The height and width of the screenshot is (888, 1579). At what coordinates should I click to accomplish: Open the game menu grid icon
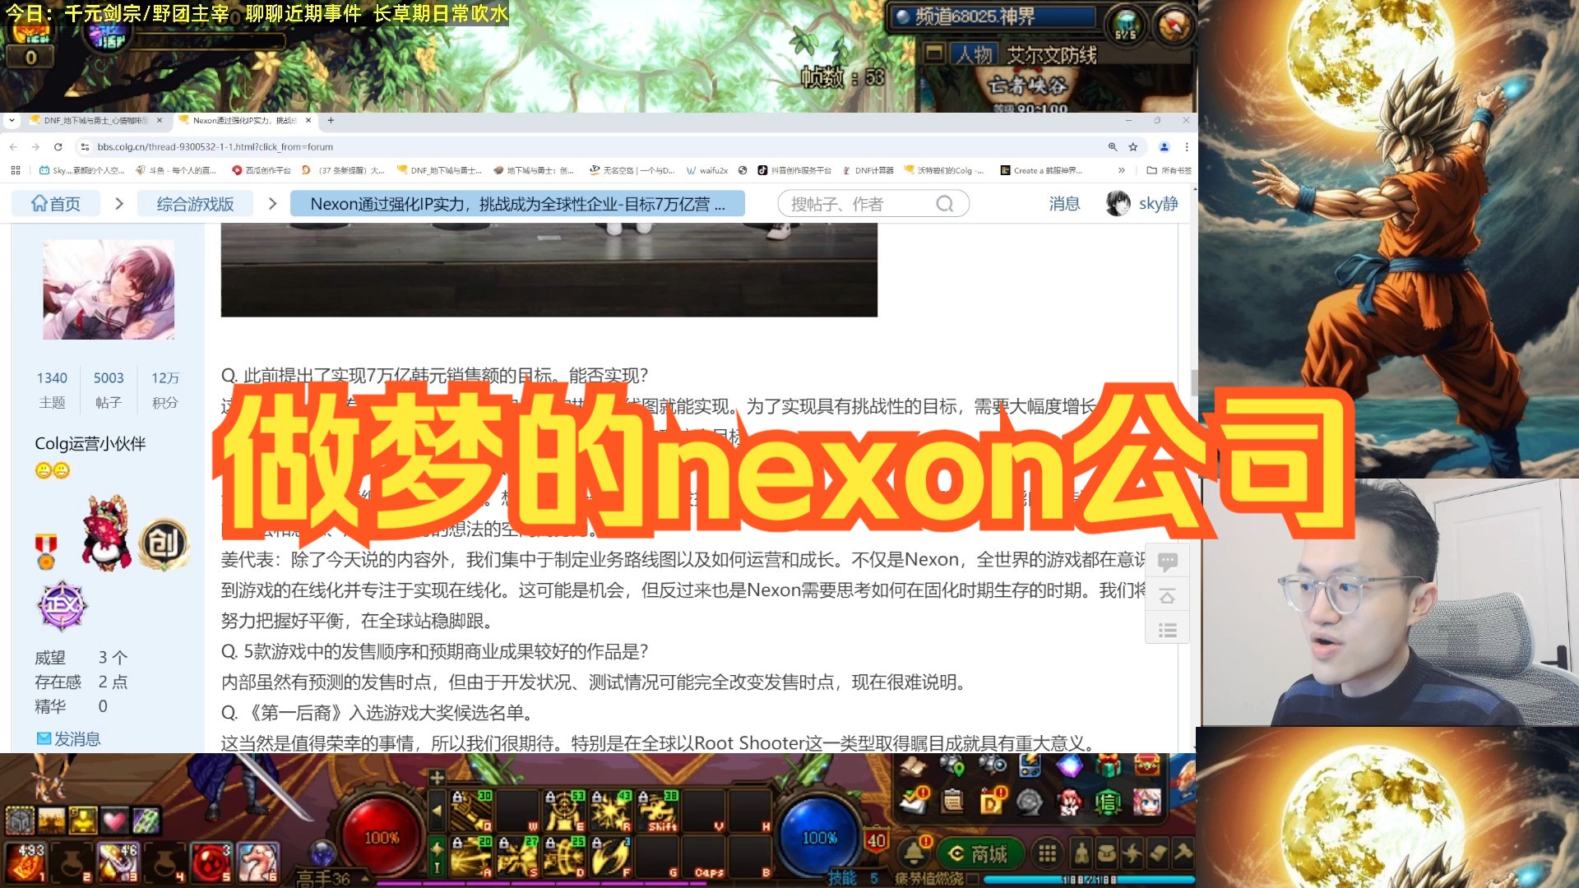click(x=1047, y=854)
